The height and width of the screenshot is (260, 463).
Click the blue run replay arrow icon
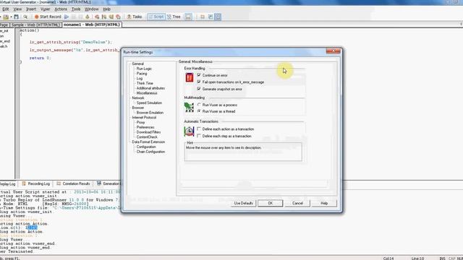67,17
